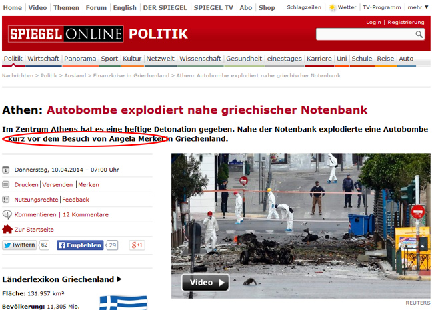Click inside the search input field
This screenshot has height=310, width=432.
(x=365, y=35)
